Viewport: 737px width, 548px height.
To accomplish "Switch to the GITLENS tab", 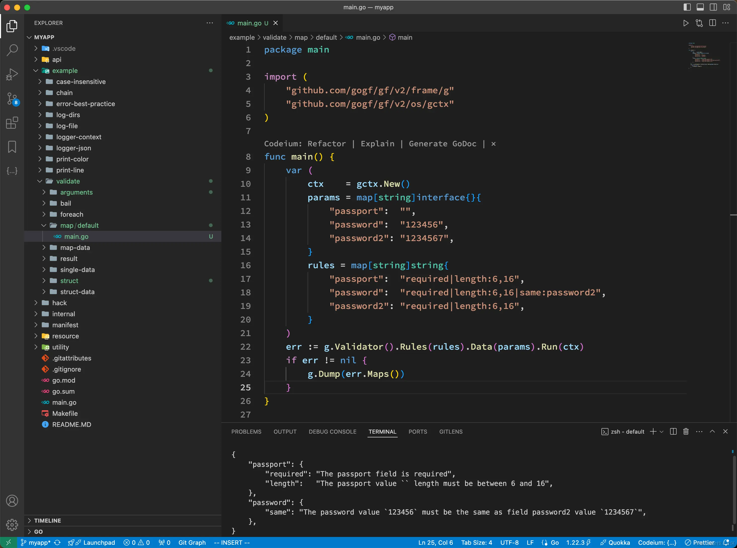I will pyautogui.click(x=451, y=432).
